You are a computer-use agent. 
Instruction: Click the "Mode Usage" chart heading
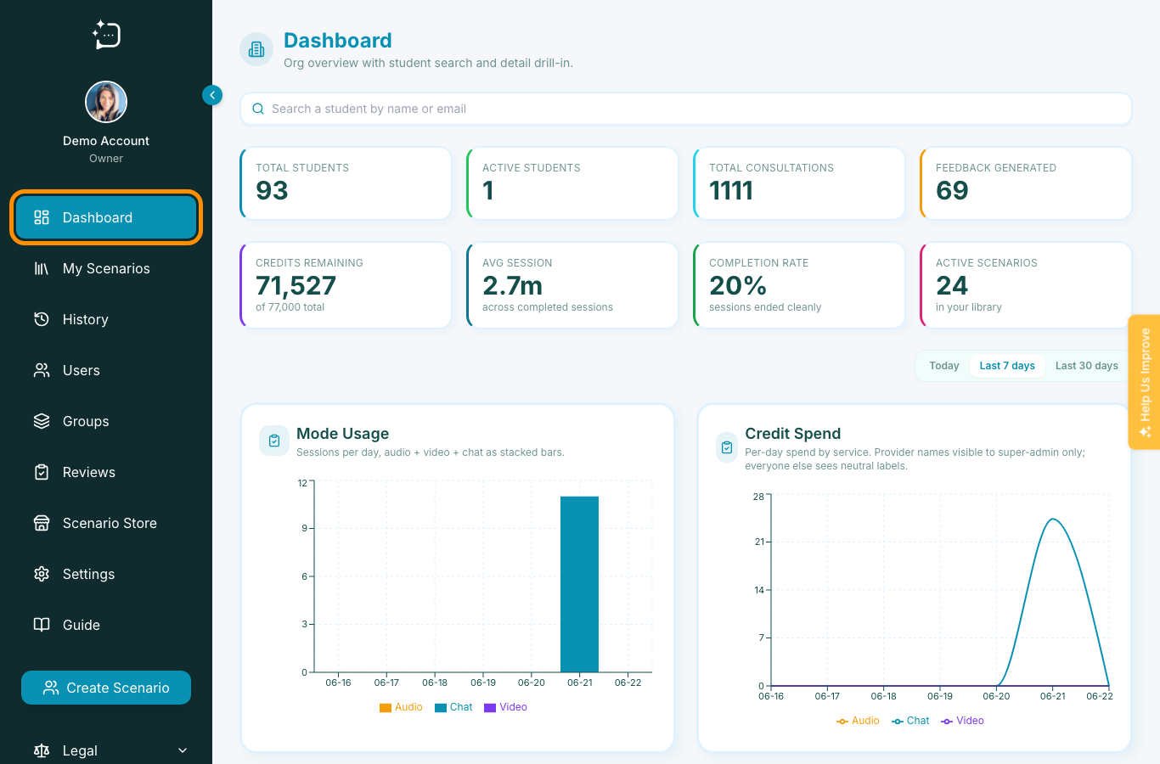pos(342,434)
